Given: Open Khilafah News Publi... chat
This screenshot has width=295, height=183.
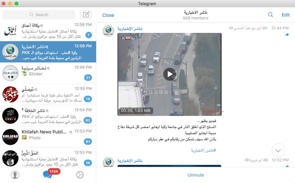Looking at the screenshot, I should pyautogui.click(x=48, y=137).
